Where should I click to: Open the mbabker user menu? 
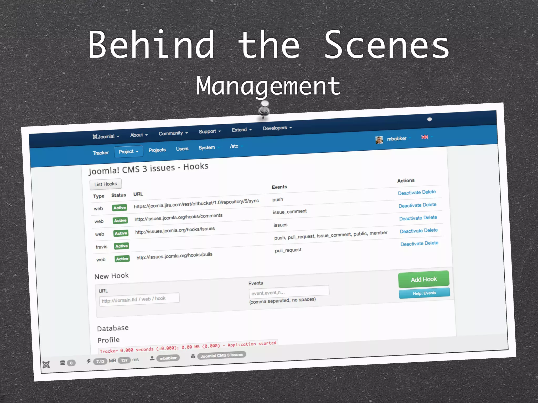pos(399,138)
